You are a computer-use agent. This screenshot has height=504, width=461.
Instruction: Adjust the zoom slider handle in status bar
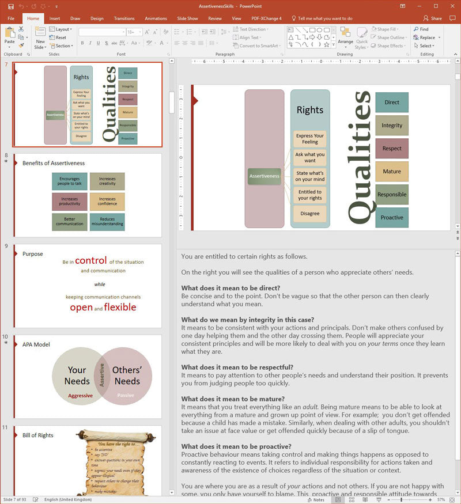pyautogui.click(x=401, y=500)
